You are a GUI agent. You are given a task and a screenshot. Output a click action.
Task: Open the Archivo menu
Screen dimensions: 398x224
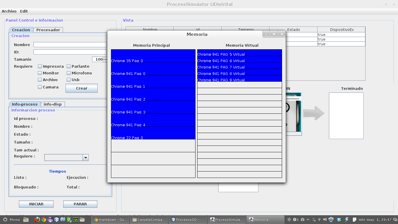point(9,11)
